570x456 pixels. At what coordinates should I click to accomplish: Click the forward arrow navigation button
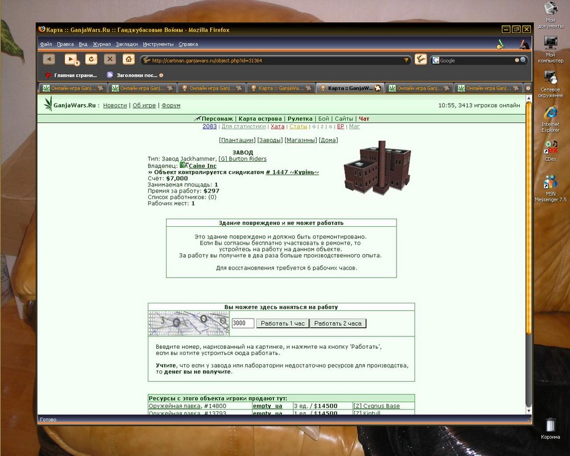click(x=70, y=59)
